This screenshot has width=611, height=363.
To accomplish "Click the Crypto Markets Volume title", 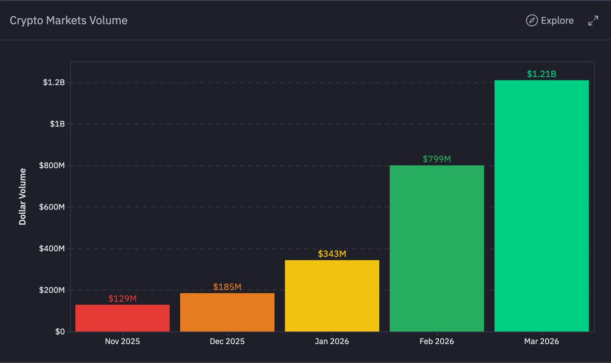I will (69, 20).
